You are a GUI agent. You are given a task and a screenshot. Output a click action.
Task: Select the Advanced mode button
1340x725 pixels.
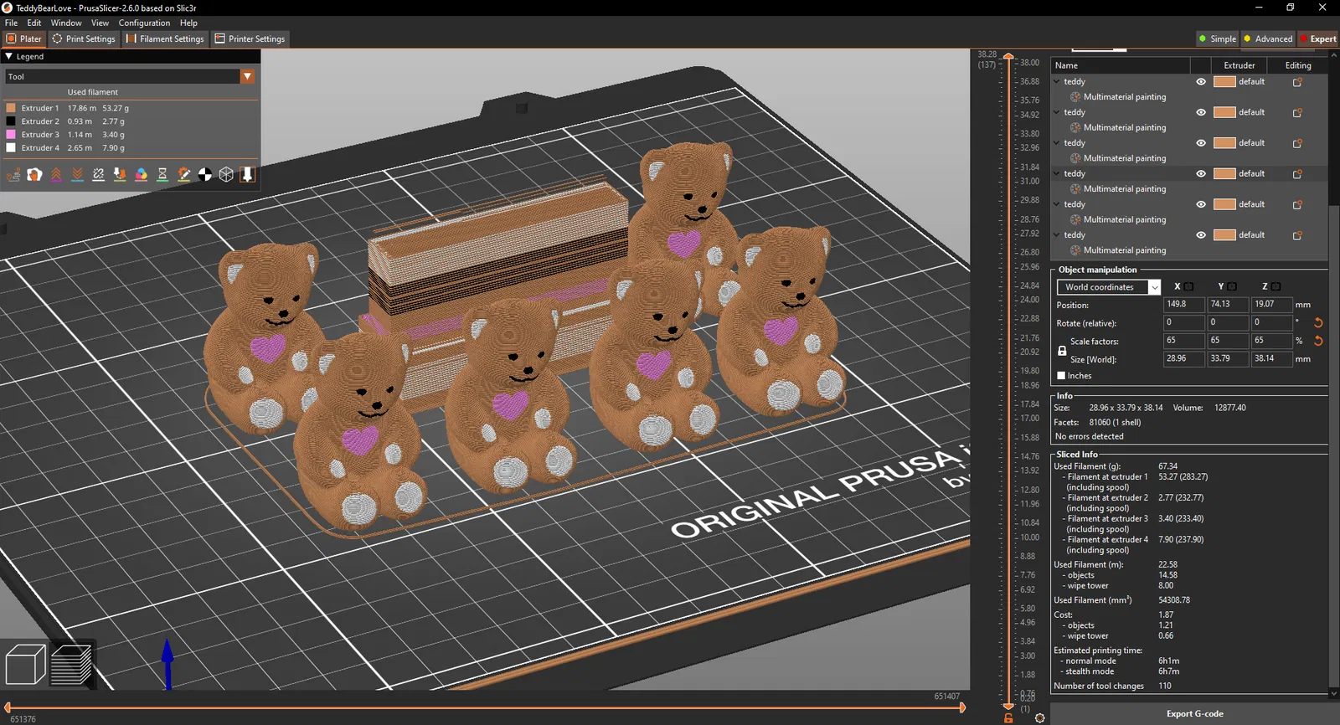(1268, 39)
